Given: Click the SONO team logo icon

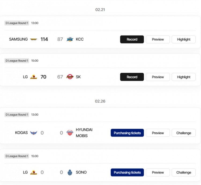Looking at the screenshot, I should click(70, 172).
